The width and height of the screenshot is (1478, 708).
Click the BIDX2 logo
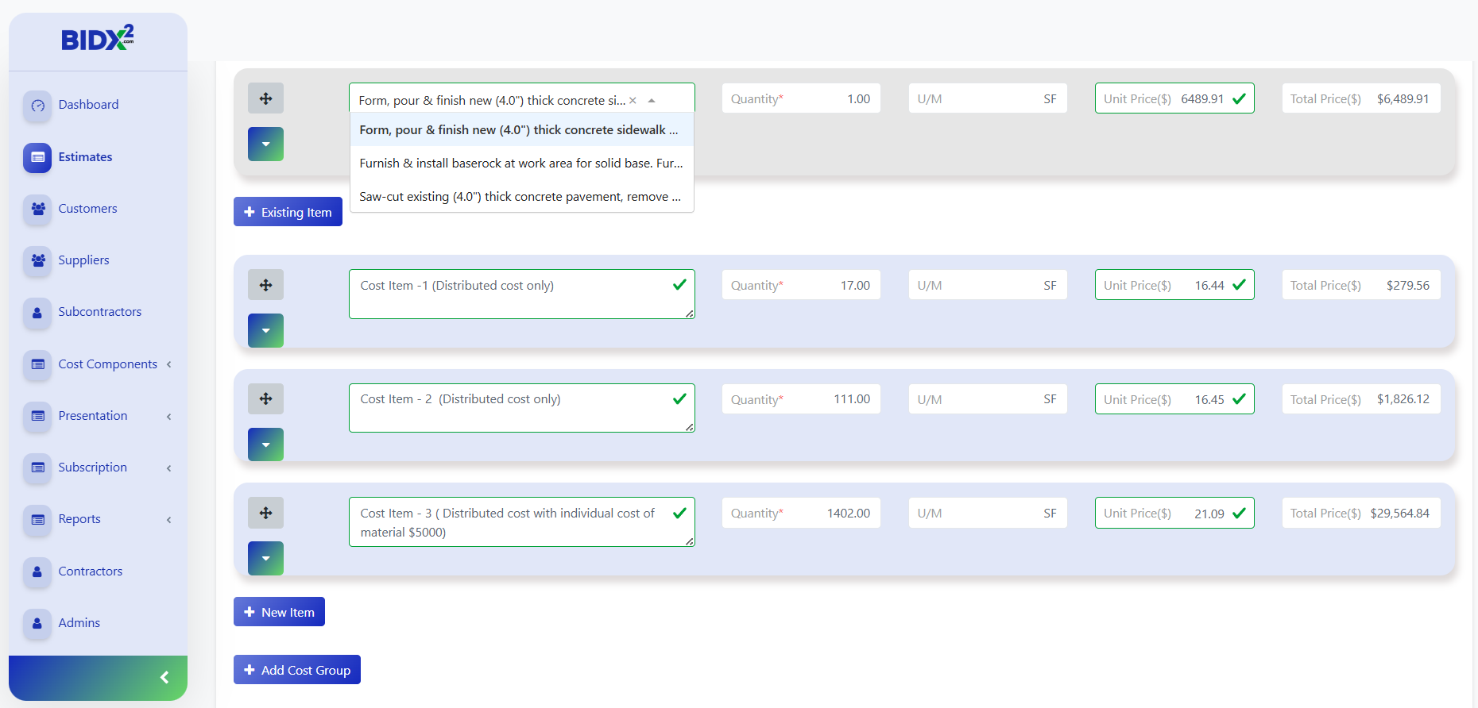click(97, 38)
